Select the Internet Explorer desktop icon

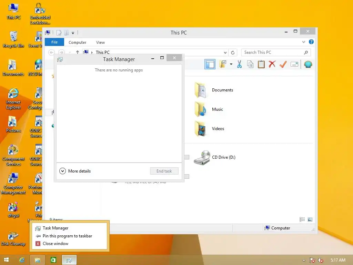(13, 98)
